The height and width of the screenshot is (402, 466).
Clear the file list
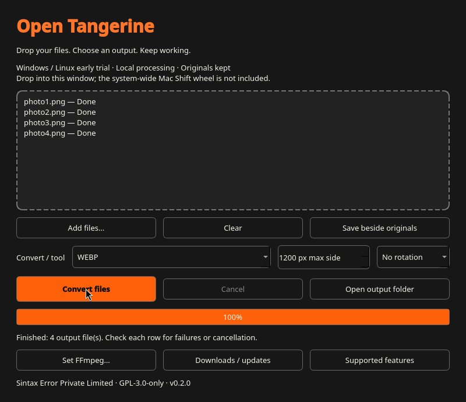(232, 228)
